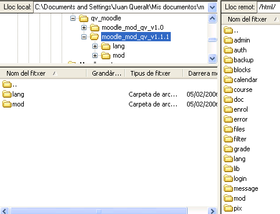Select remote mod folder
The image size is (280, 214).
(x=235, y=198)
